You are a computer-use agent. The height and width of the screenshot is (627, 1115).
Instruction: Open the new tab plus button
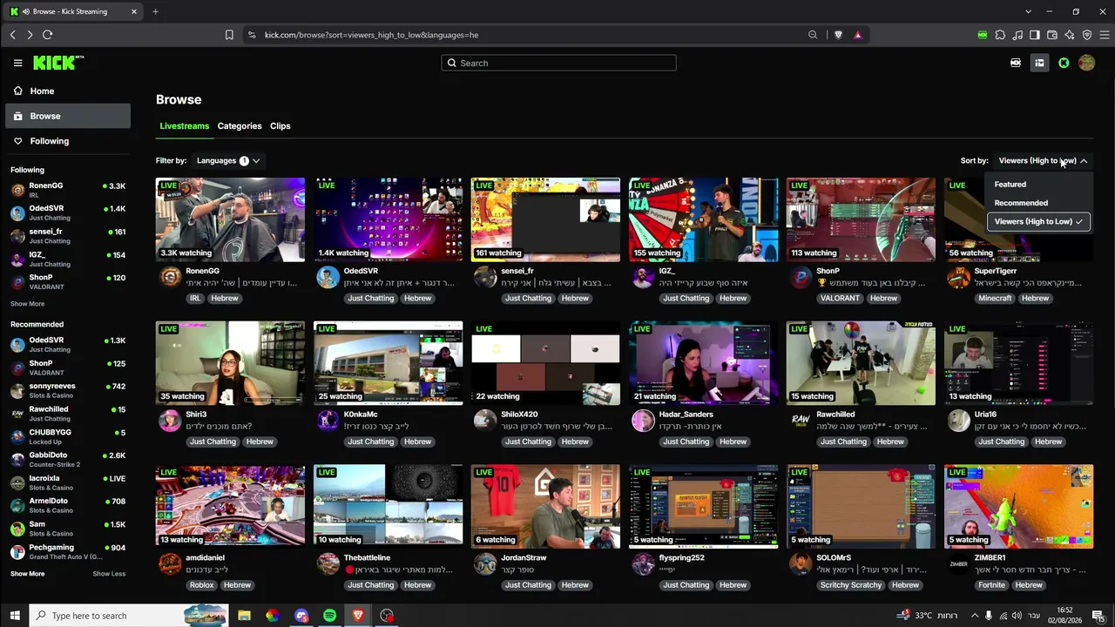pos(155,11)
